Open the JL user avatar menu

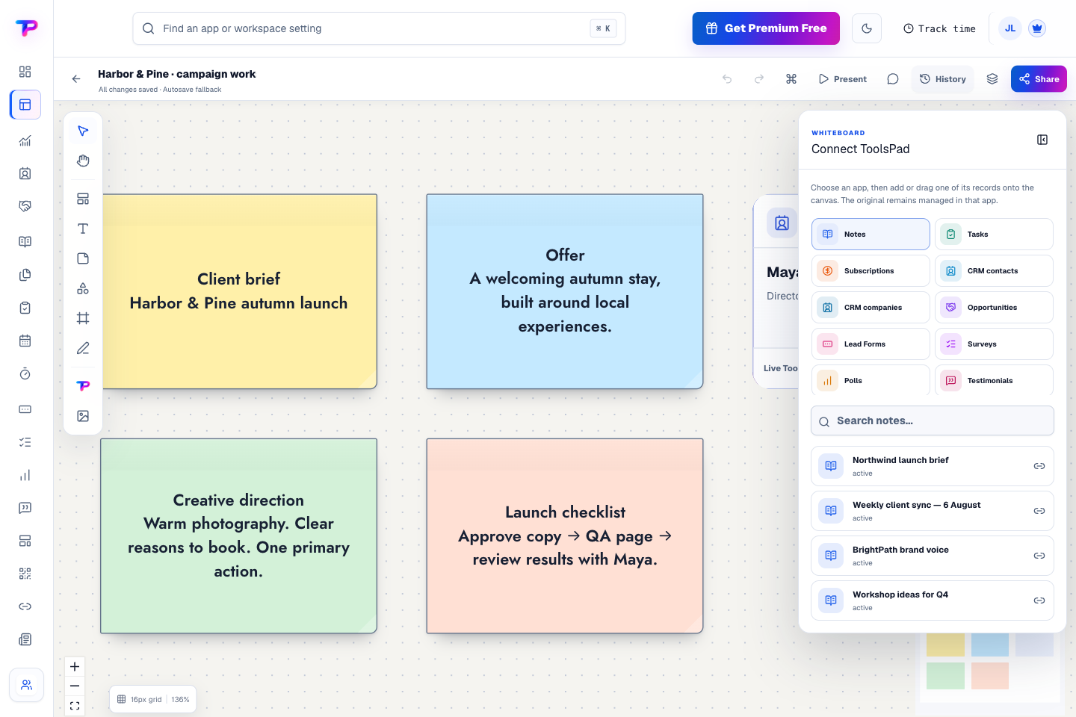pos(1010,28)
